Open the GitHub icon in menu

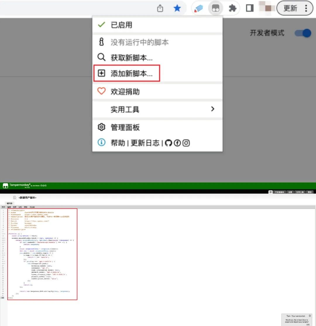pyautogui.click(x=168, y=143)
